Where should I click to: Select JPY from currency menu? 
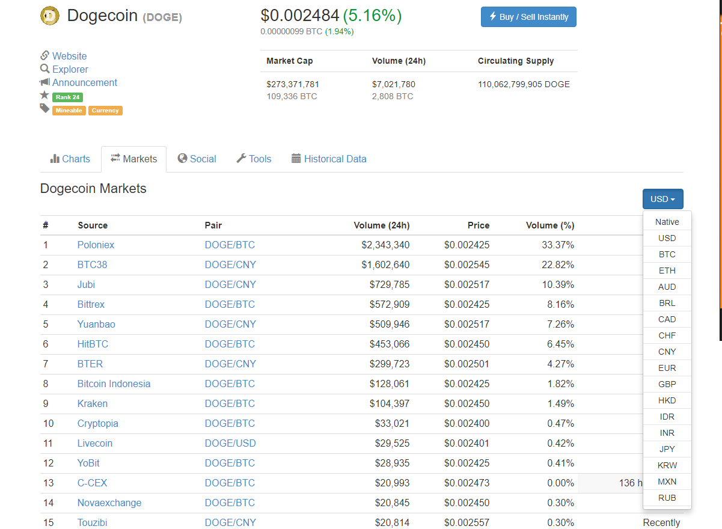[667, 449]
